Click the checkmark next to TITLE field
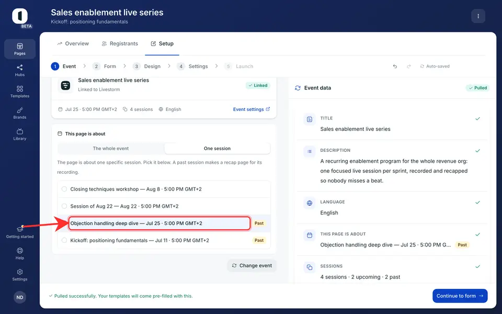 477,119
